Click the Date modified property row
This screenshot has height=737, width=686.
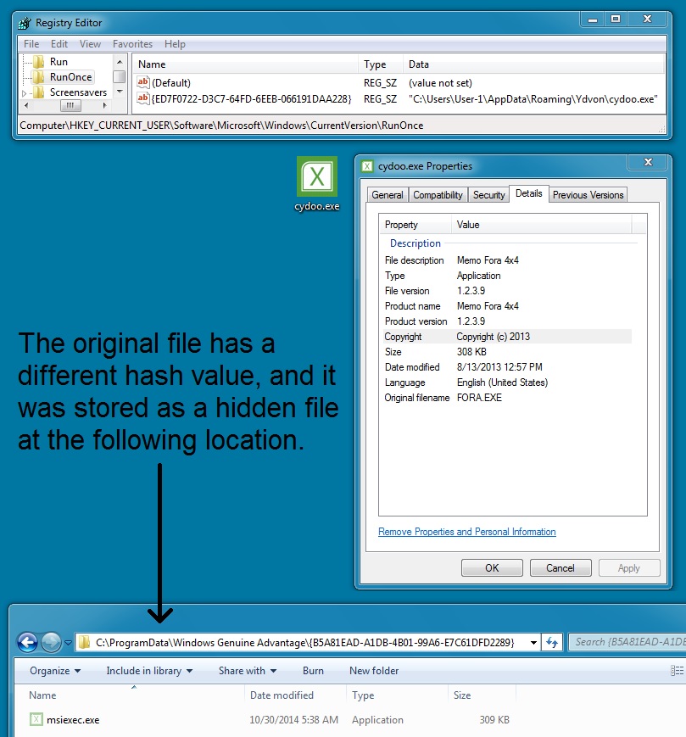coord(505,367)
